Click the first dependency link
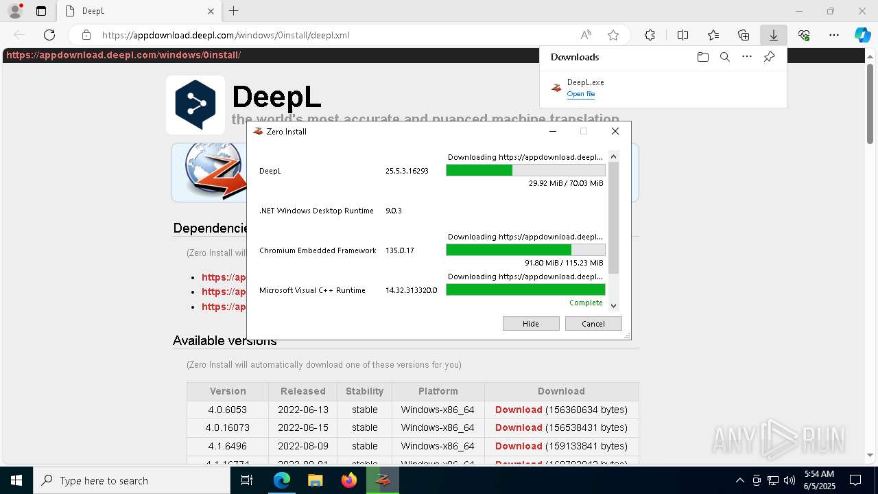Viewport: 878px width, 494px height. 224,277
